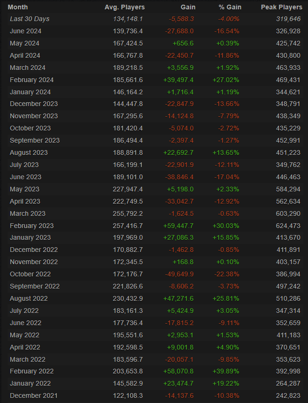Click the gain value +168.8
Image resolution: width=308 pixels, height=403 pixels.
[183, 262]
